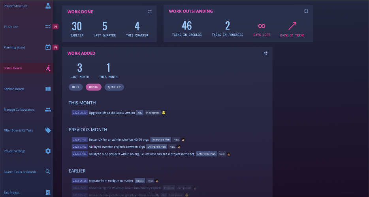The width and height of the screenshot is (369, 197).
Task: Click the Search Tasks magnifier icon
Action: [x=48, y=172]
